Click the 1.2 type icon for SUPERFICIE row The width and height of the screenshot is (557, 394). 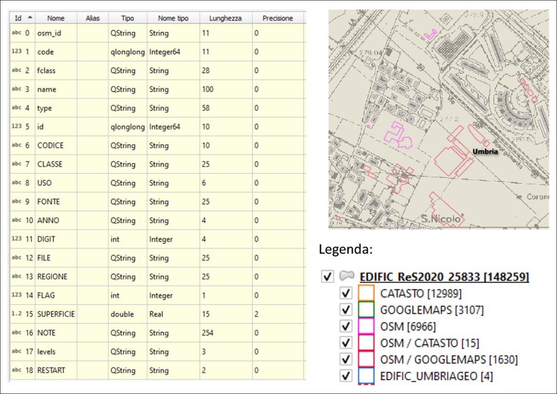16,314
